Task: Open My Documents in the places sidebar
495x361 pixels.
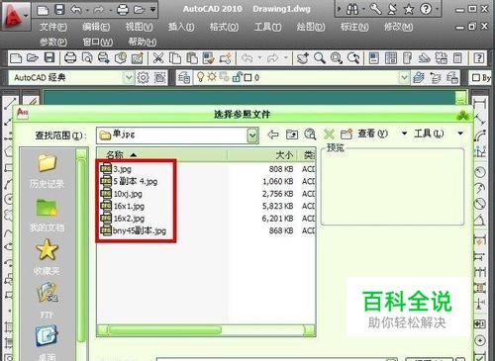Action: [x=47, y=215]
